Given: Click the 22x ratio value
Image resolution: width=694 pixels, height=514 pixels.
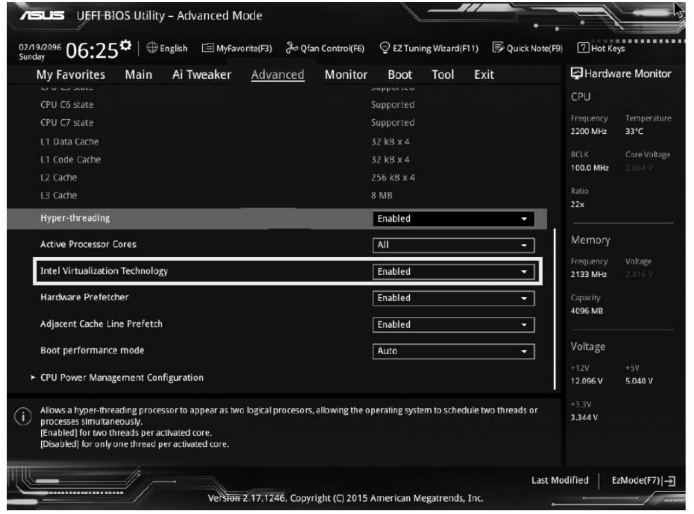Looking at the screenshot, I should point(577,204).
